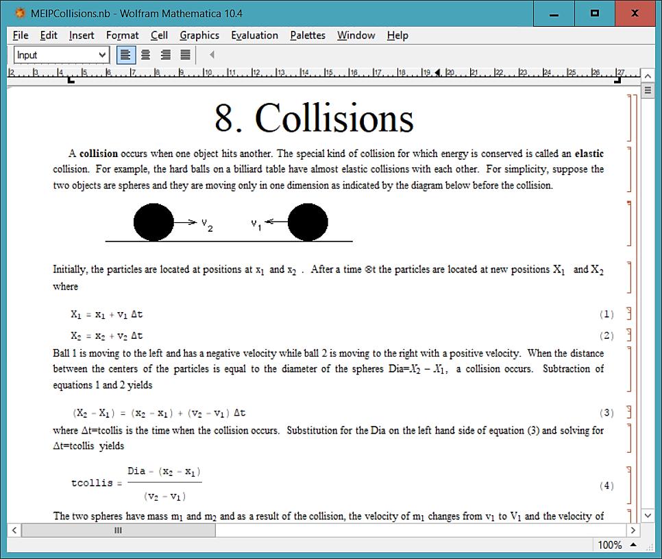Select cell bracket for equation (2)
This screenshot has width=662, height=559.
[629, 335]
